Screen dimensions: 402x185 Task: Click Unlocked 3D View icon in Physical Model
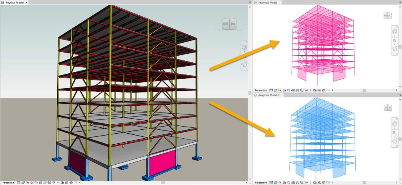[49, 182]
